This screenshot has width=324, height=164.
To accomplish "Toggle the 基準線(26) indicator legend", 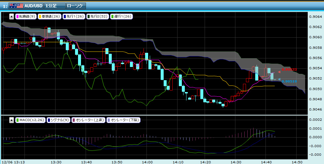I will point(50,16).
